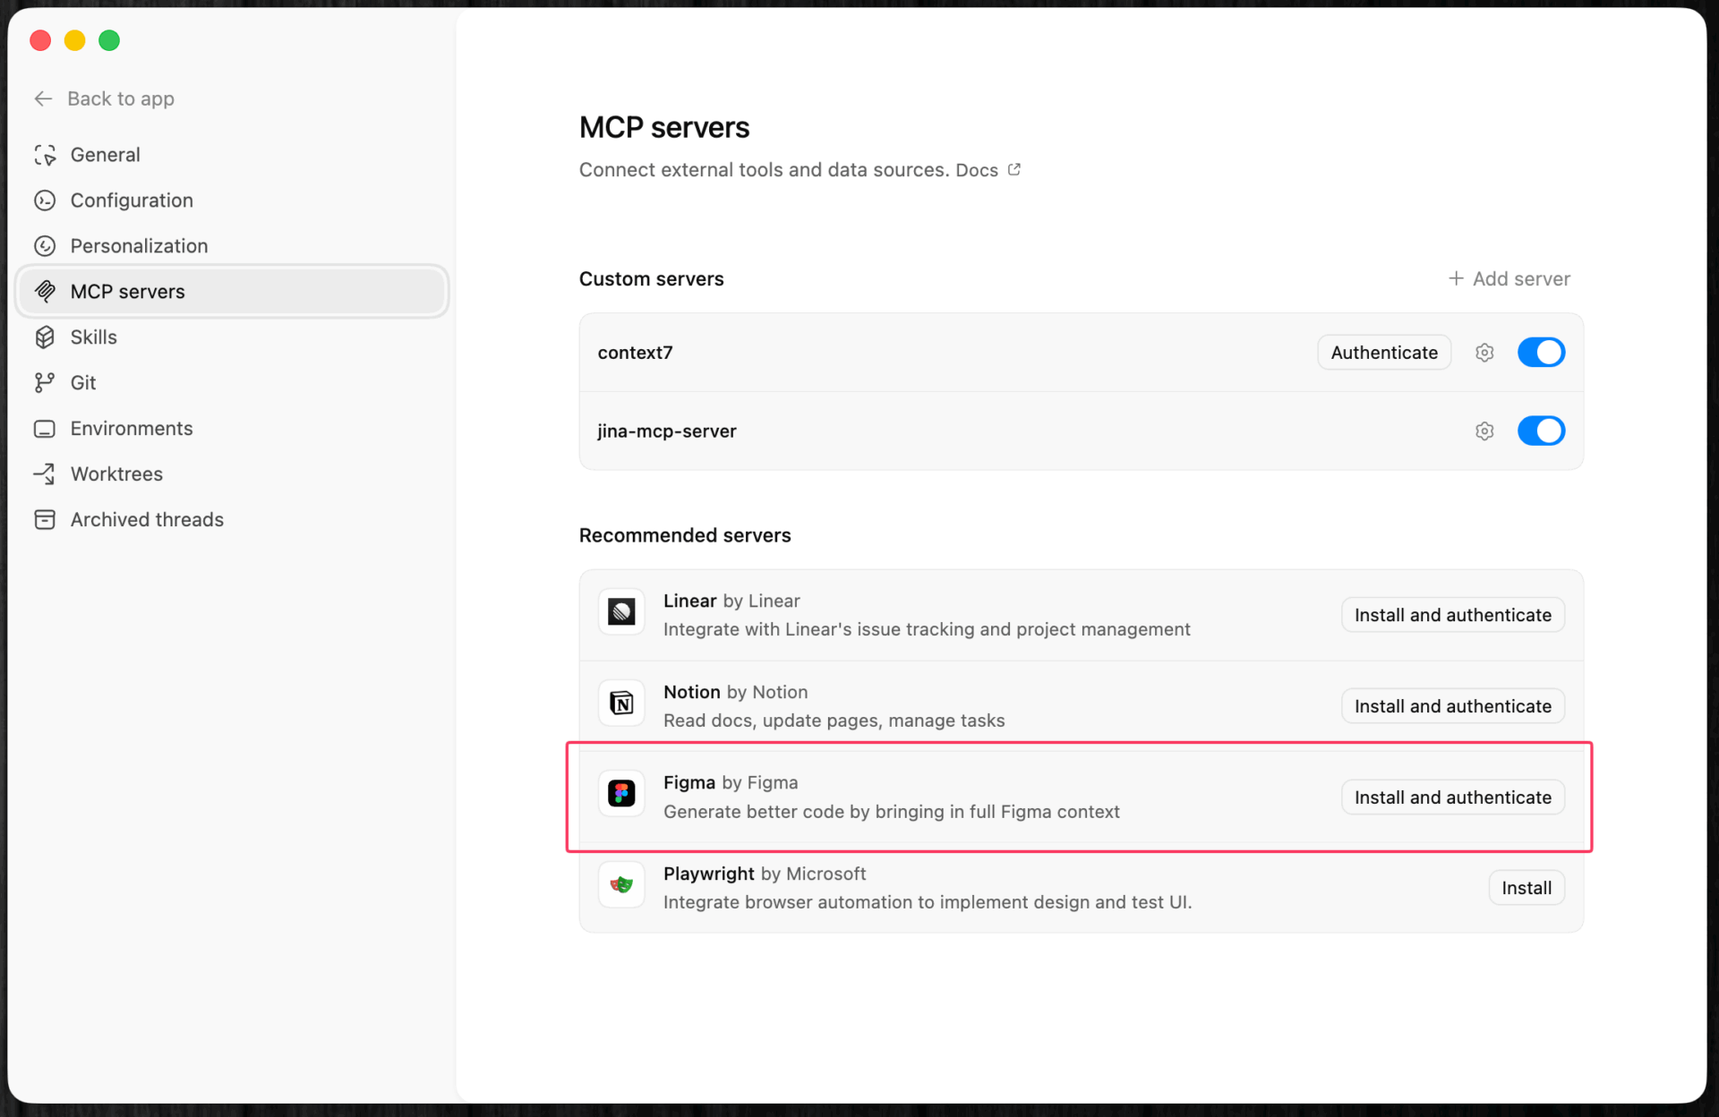Go to the Skills section
This screenshot has width=1719, height=1117.
pos(93,337)
